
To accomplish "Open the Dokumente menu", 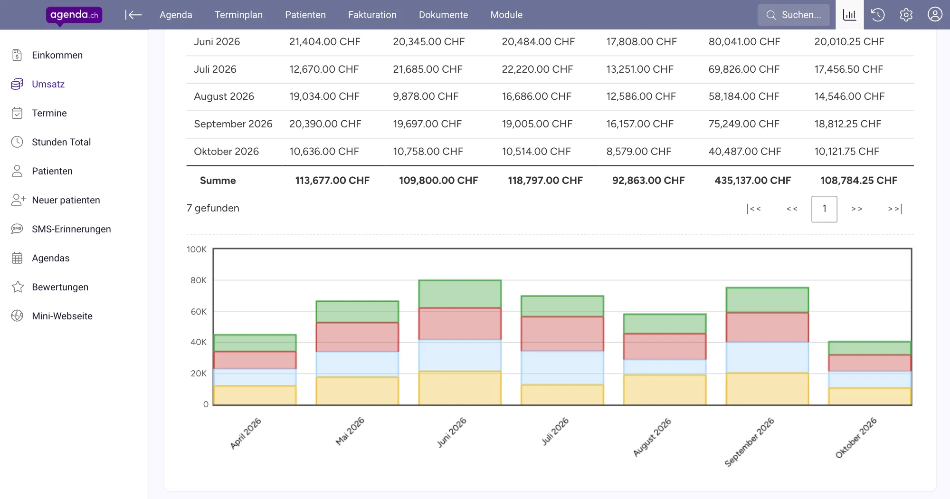I will coord(444,15).
